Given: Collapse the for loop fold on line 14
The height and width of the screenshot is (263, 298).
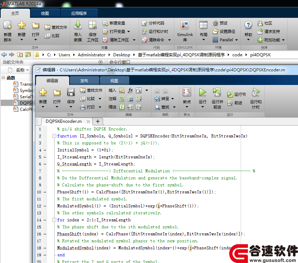Looking at the screenshot, I should tap(54, 220).
